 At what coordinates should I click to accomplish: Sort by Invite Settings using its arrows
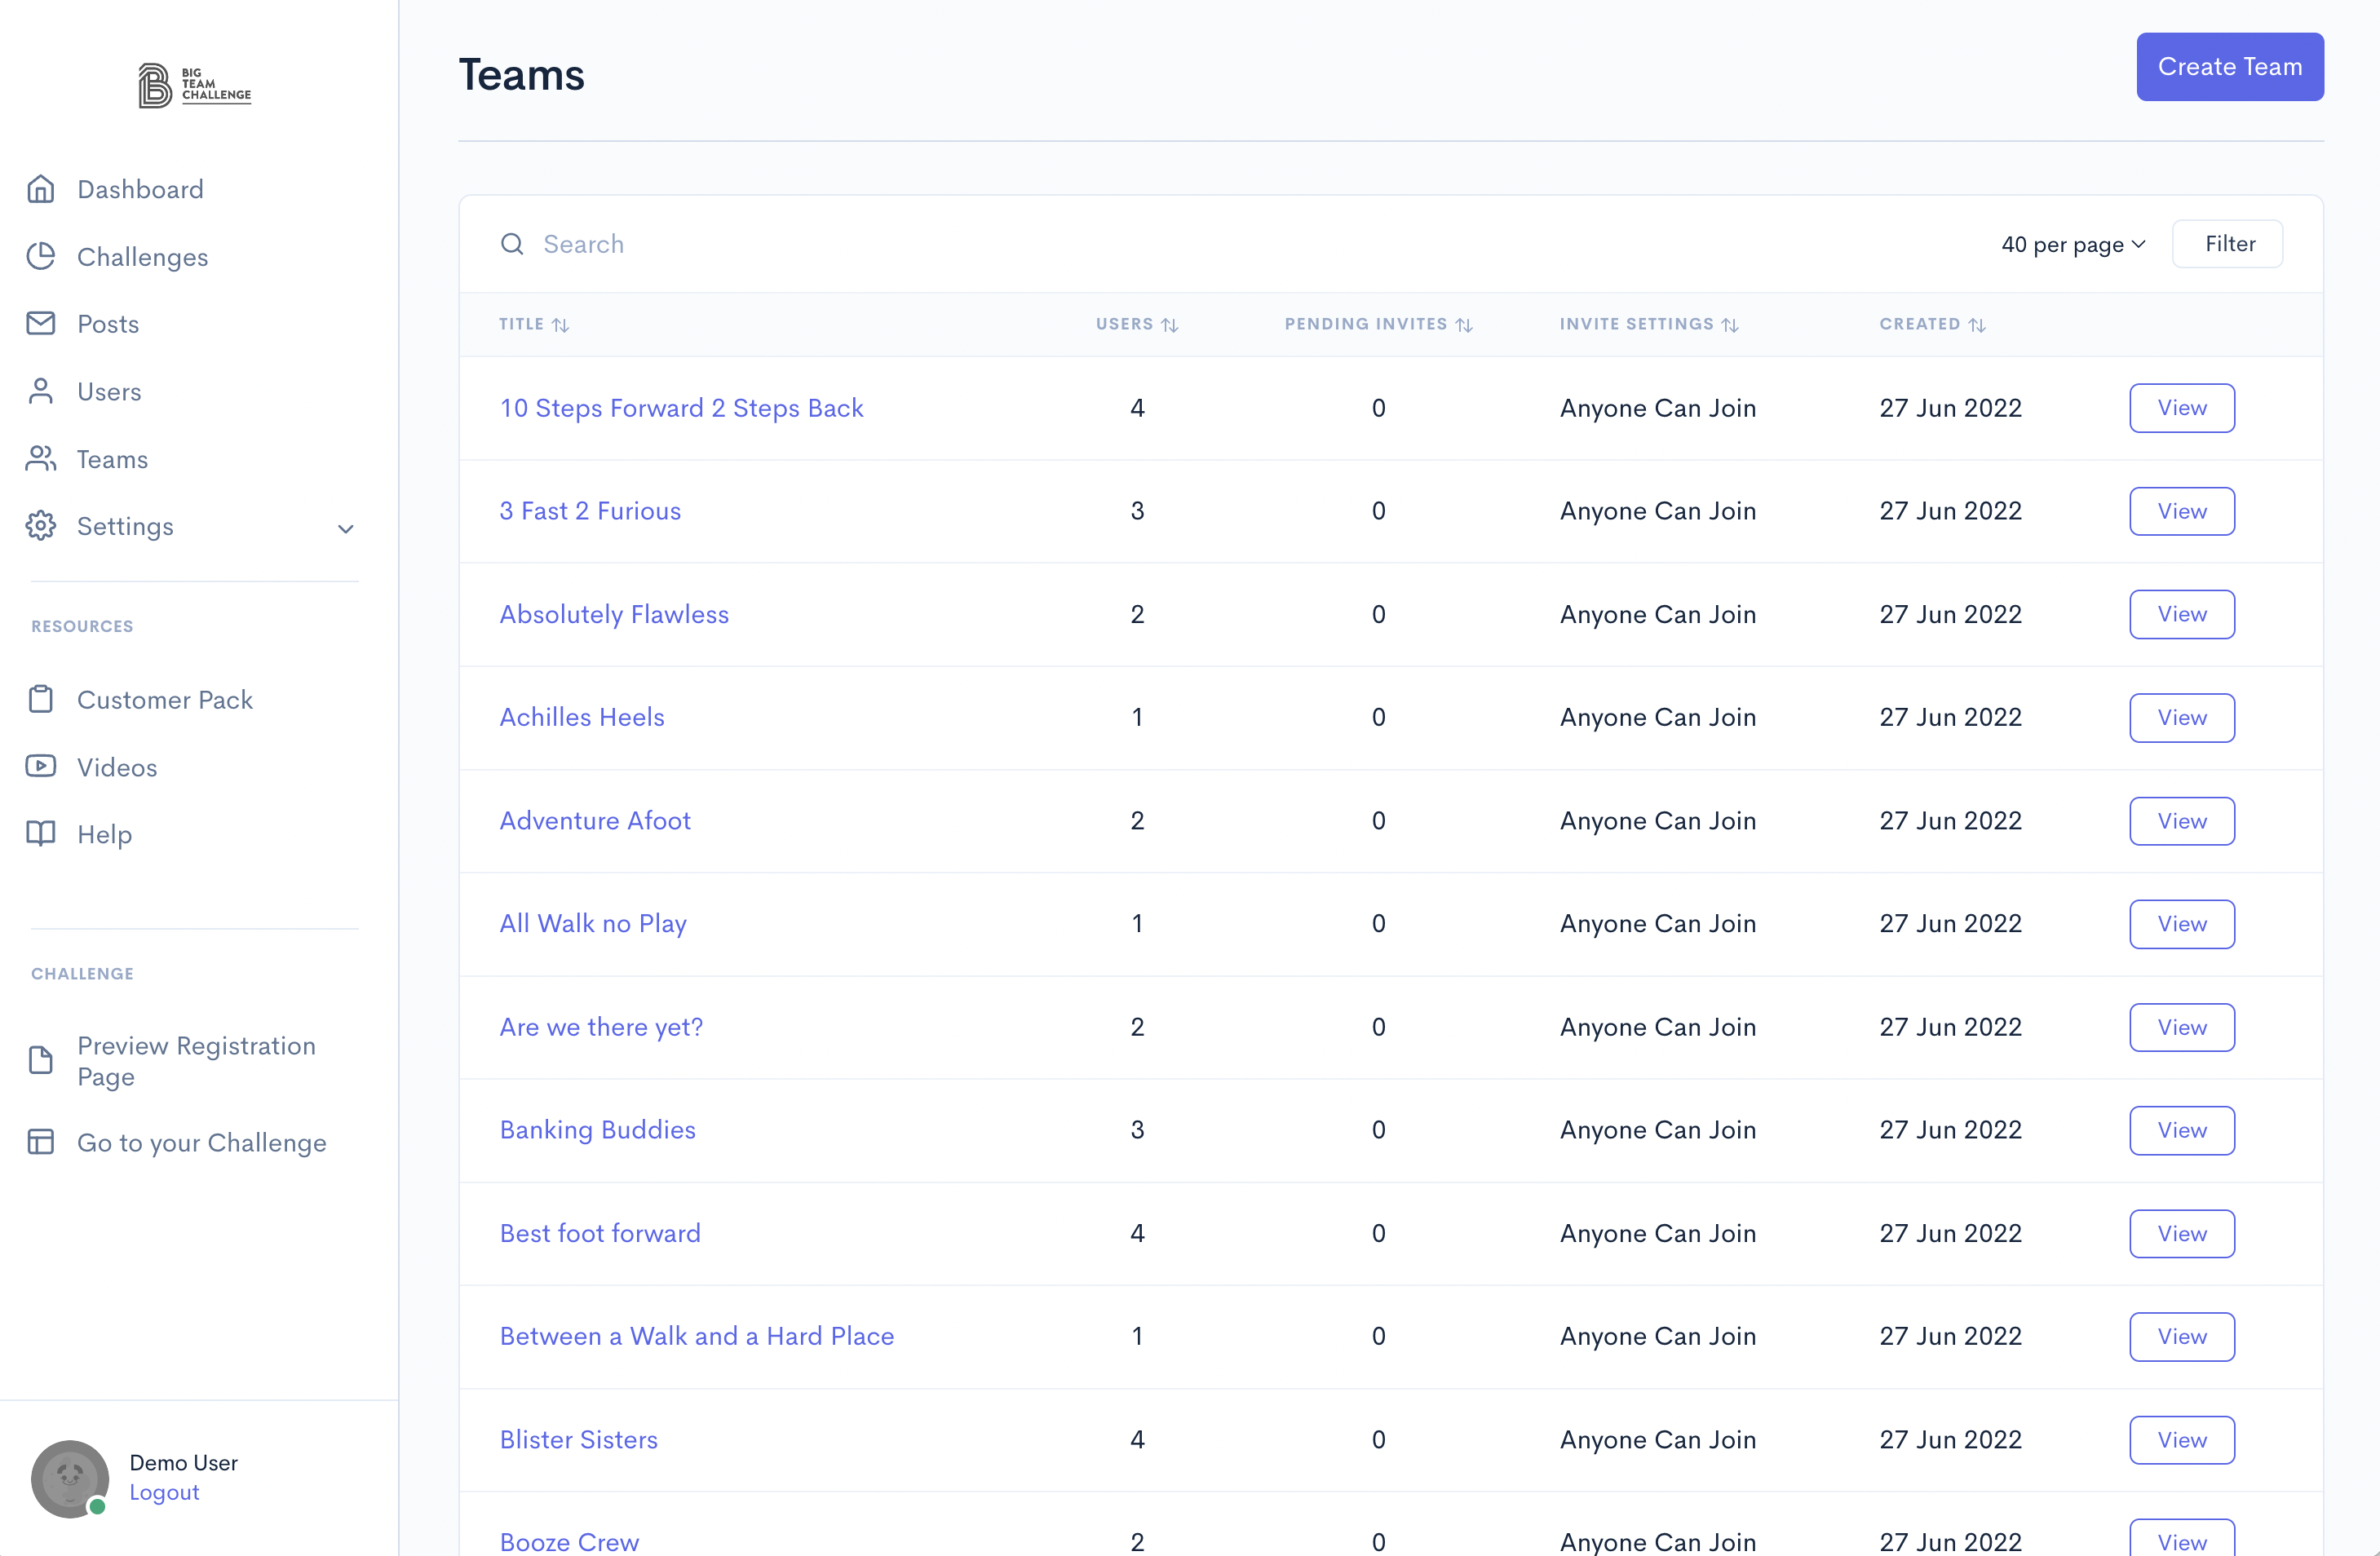[x=1730, y=325]
